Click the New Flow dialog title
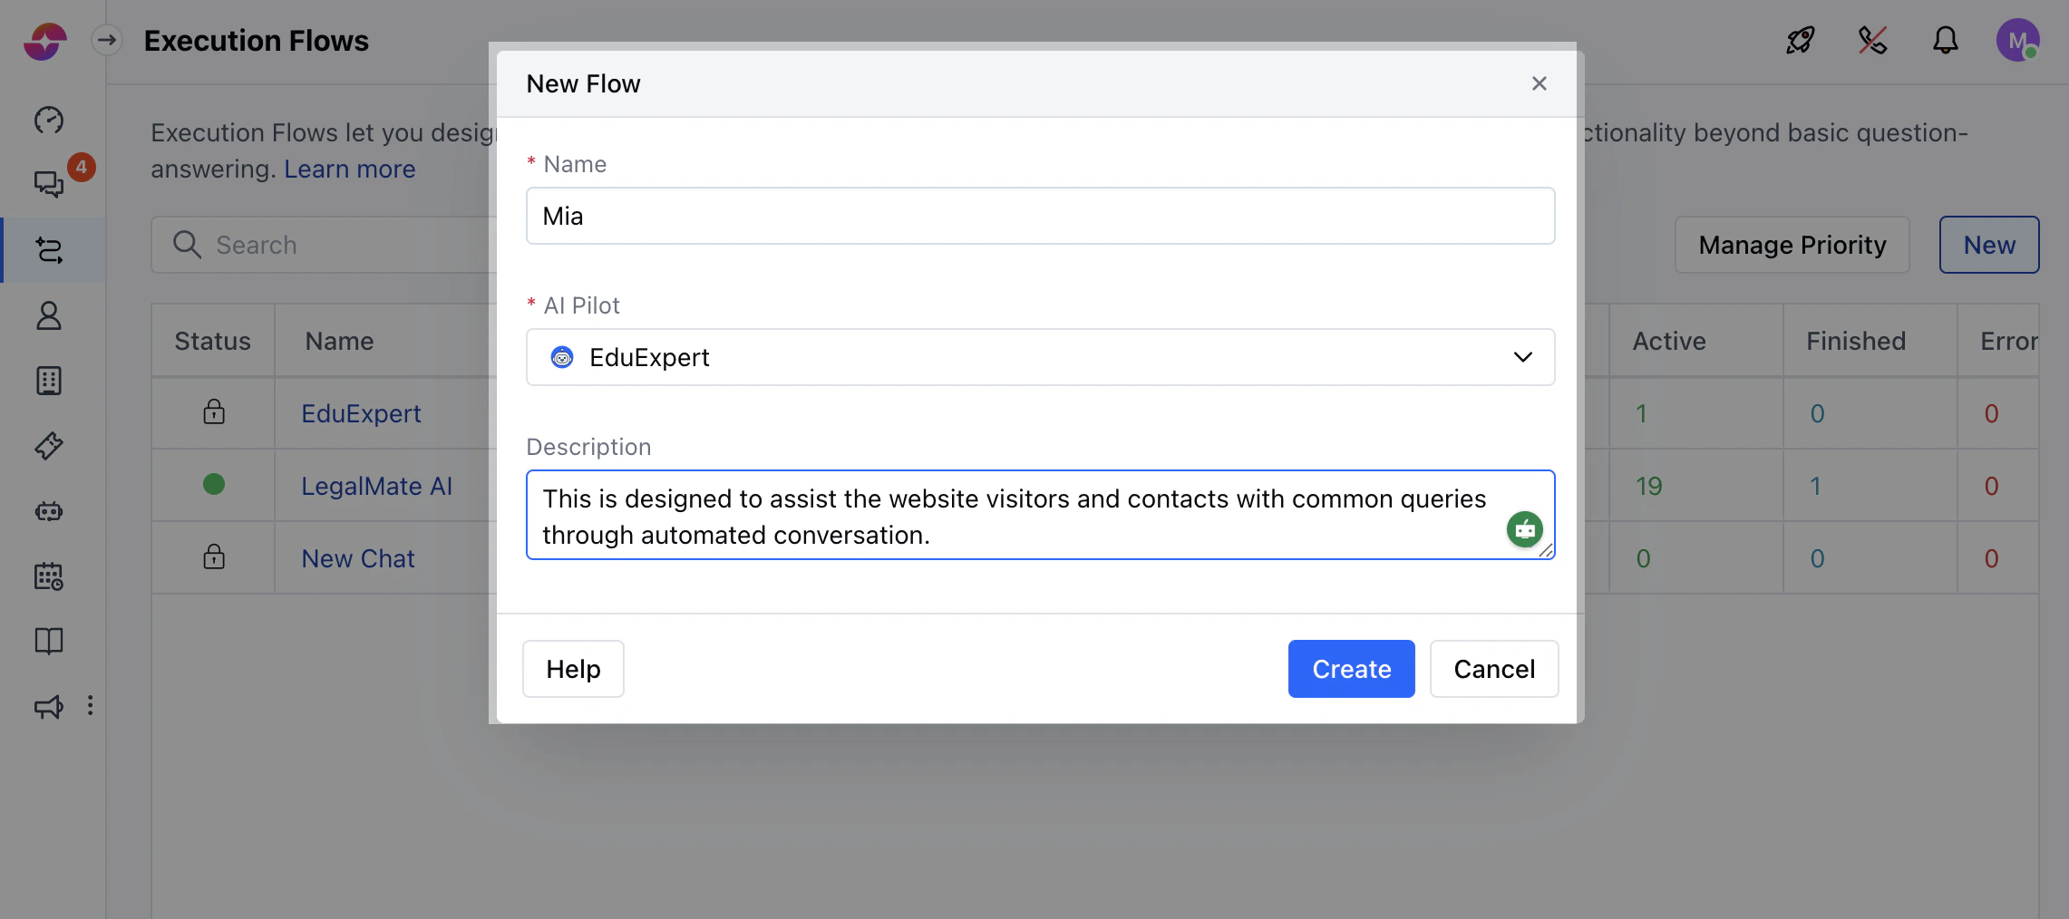This screenshot has width=2069, height=919. pos(583,83)
